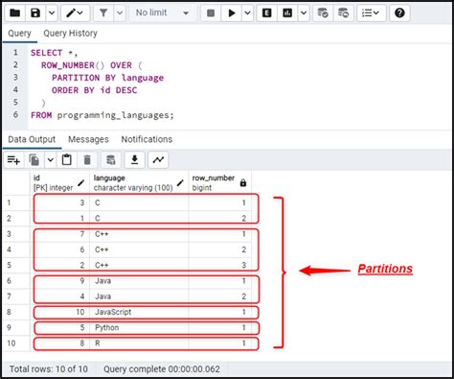Open the Notifications tab

tap(147, 139)
